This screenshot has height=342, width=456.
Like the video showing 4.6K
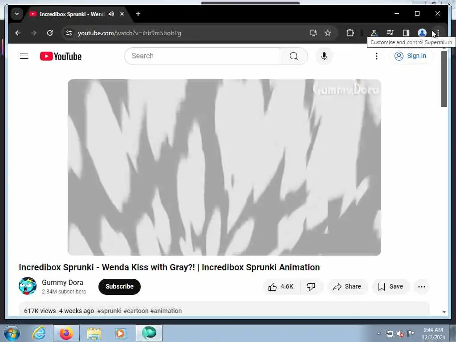point(281,287)
